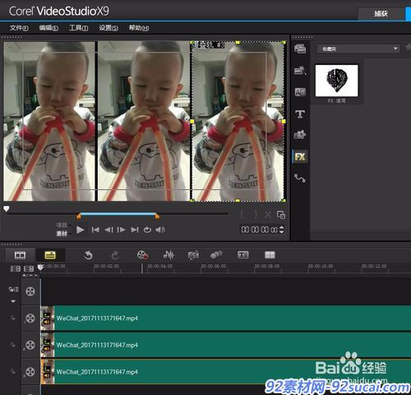This screenshot has height=395, width=411.
Task: Switch to Storyboard view
Action: (x=20, y=255)
